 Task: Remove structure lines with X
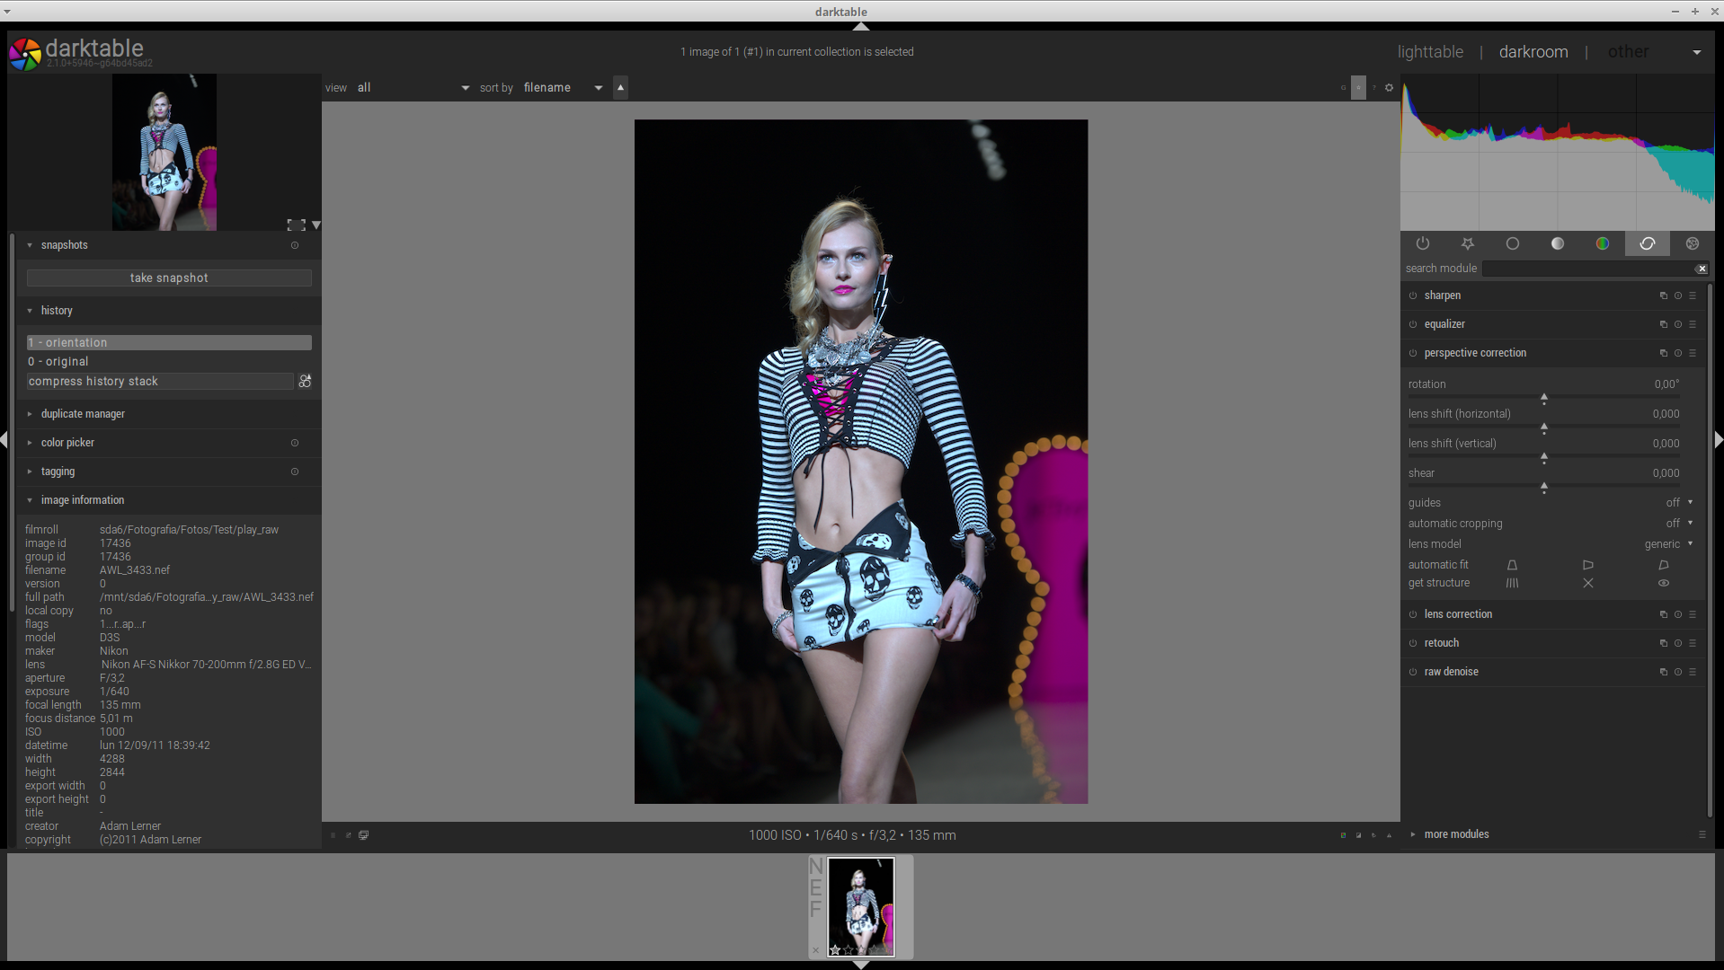click(x=1588, y=583)
